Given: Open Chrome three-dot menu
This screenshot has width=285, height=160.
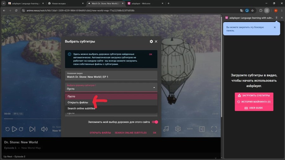Looking at the screenshot, I should 282,10.
